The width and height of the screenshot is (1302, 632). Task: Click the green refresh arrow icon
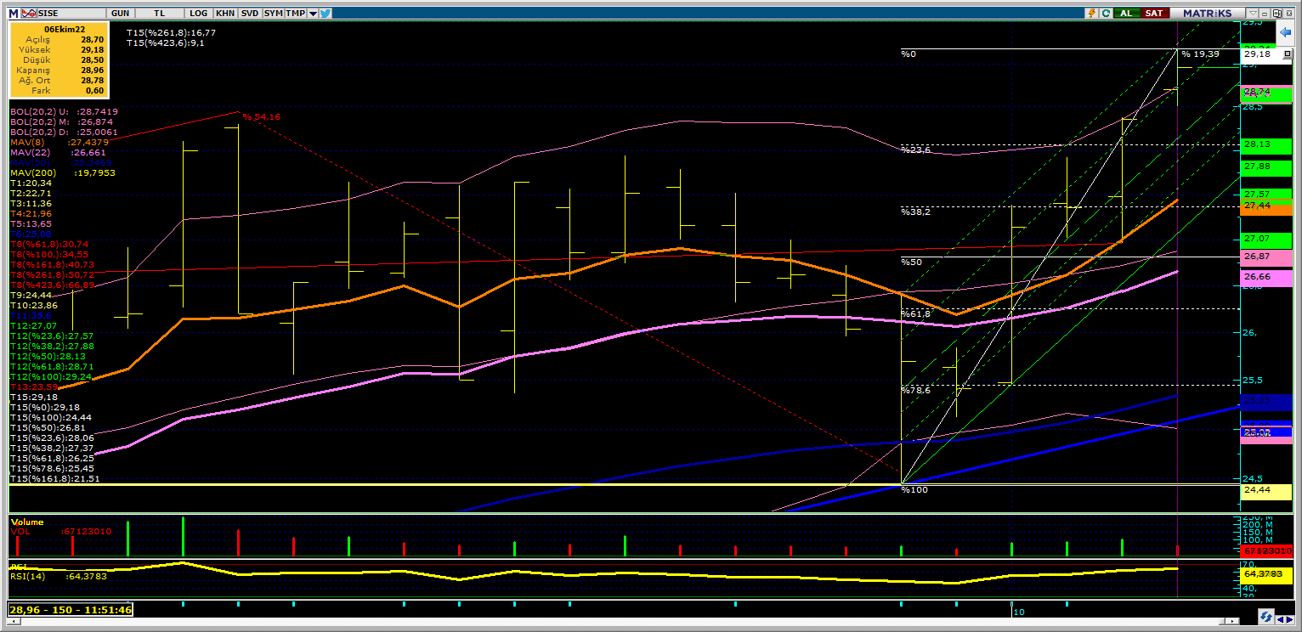pos(1107,13)
